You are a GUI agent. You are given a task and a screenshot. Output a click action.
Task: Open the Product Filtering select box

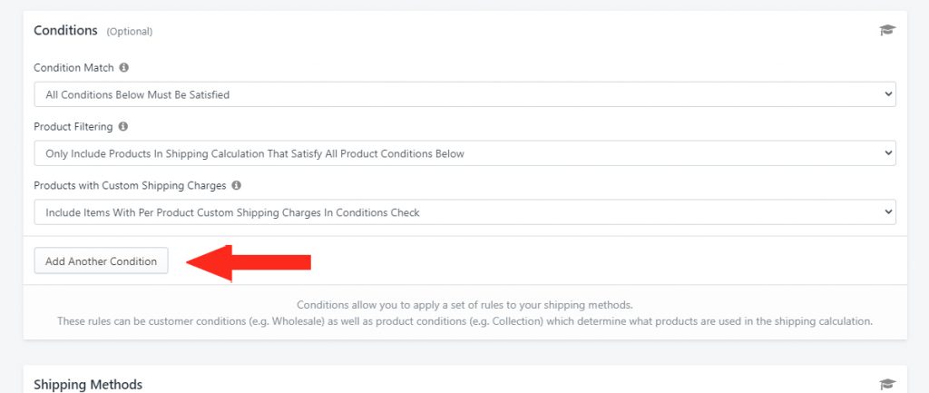point(465,152)
